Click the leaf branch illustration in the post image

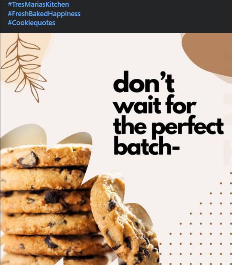(24, 67)
